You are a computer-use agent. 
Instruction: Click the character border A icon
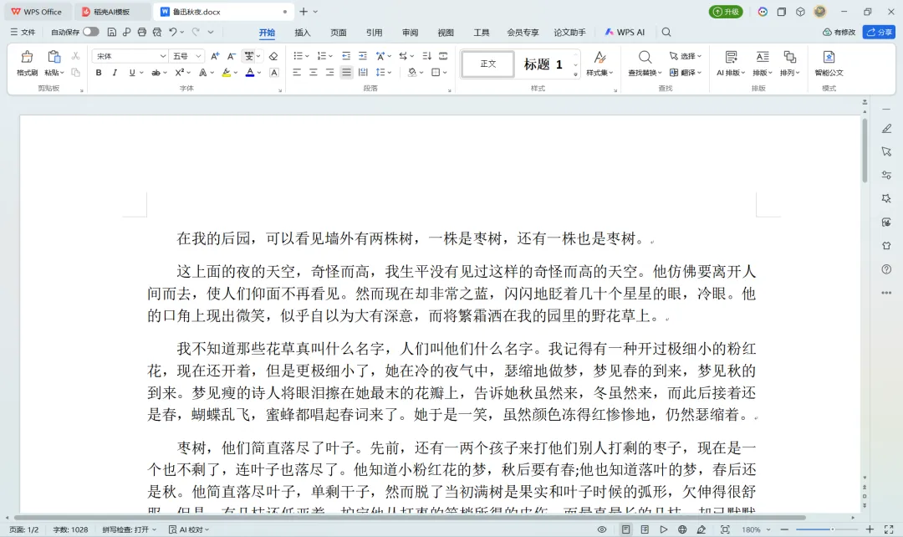coord(274,73)
